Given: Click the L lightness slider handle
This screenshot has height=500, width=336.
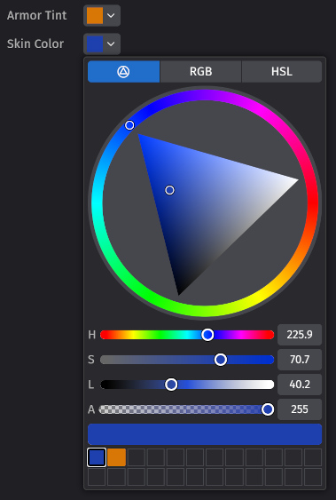Looking at the screenshot, I should pyautogui.click(x=171, y=385).
